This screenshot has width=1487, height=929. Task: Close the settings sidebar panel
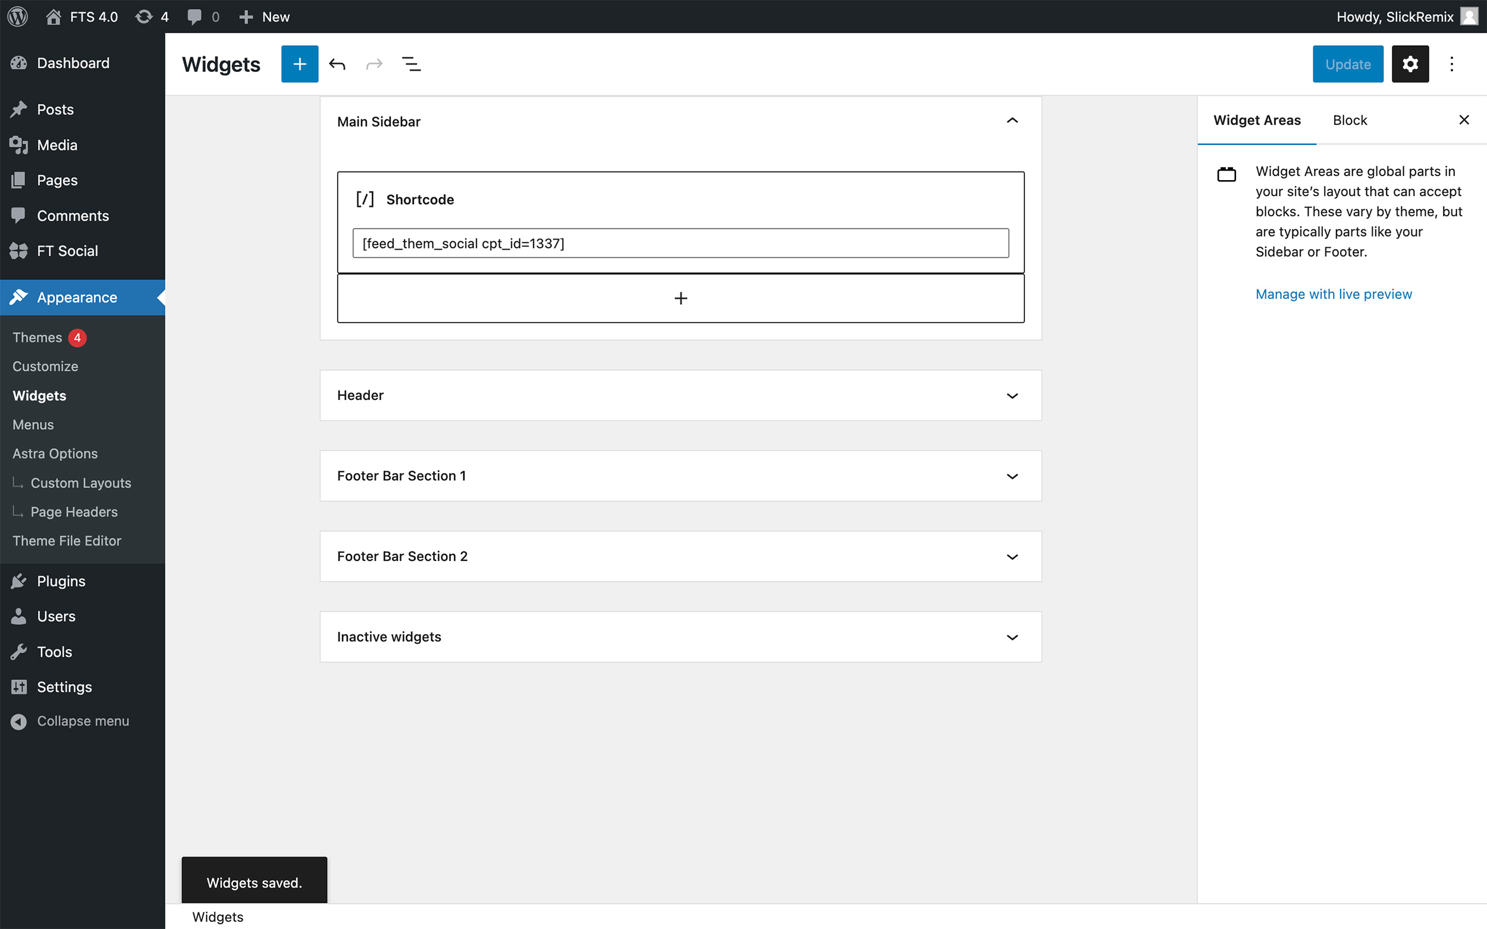[x=1464, y=120]
